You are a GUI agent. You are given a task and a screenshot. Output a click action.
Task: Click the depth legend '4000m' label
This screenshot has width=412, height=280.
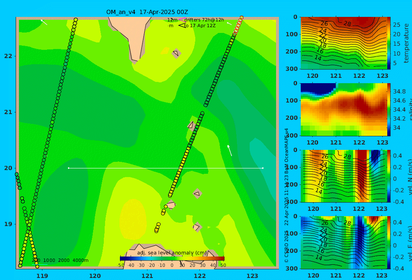coord(80,260)
